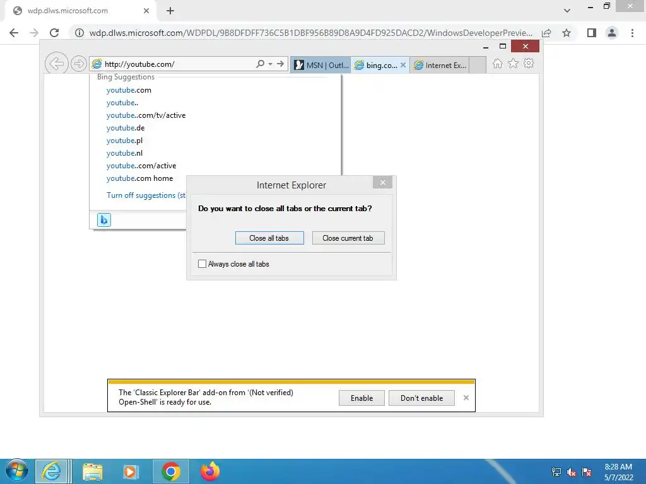Open new Chrome tab with plus

(170, 11)
